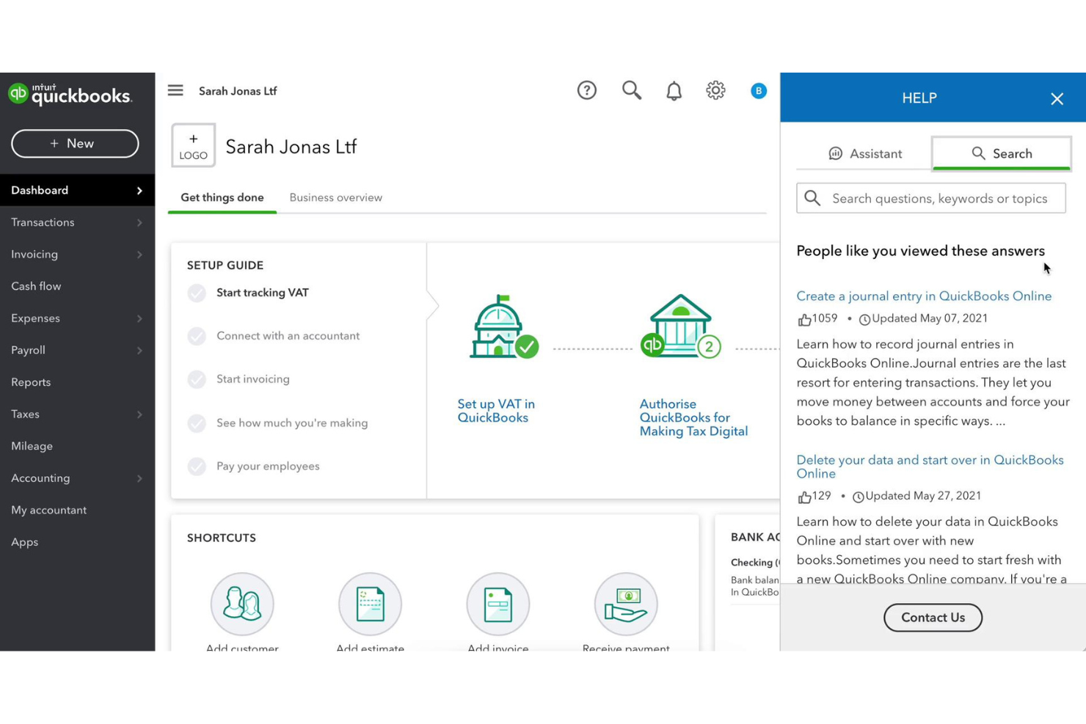The width and height of the screenshot is (1086, 724).
Task: Click the Add estimate shortcut icon
Action: tap(370, 604)
